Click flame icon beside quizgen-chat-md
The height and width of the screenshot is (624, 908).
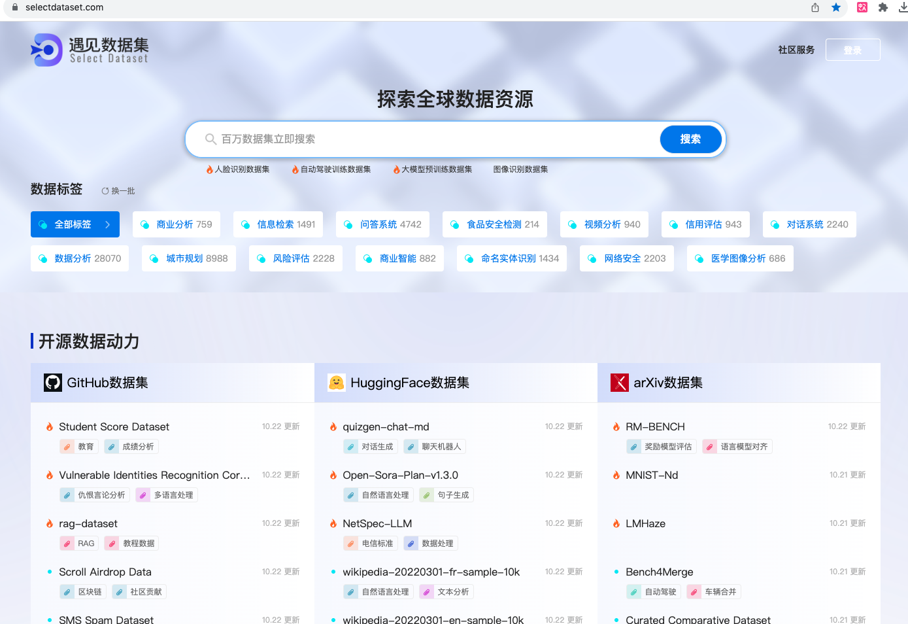(333, 426)
